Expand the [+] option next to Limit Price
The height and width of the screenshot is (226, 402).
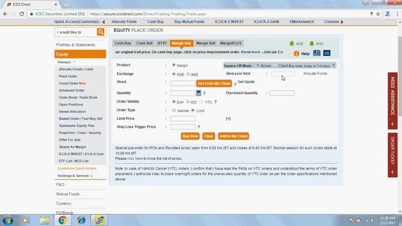point(228,119)
